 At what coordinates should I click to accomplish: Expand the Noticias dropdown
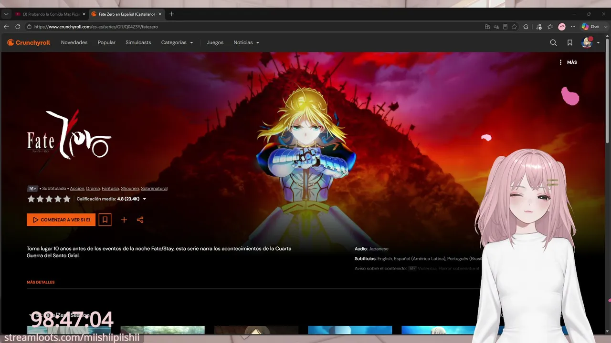point(246,42)
